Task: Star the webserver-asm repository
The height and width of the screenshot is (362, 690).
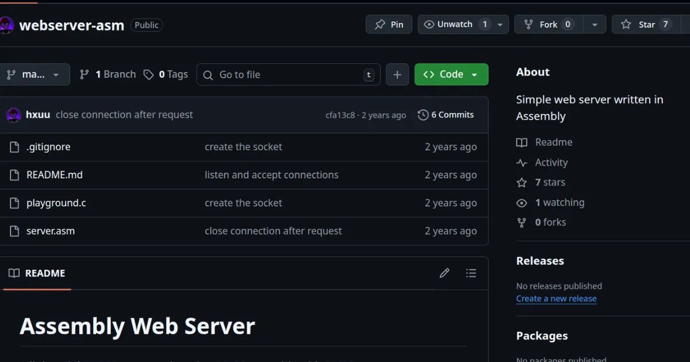Action: [x=646, y=24]
